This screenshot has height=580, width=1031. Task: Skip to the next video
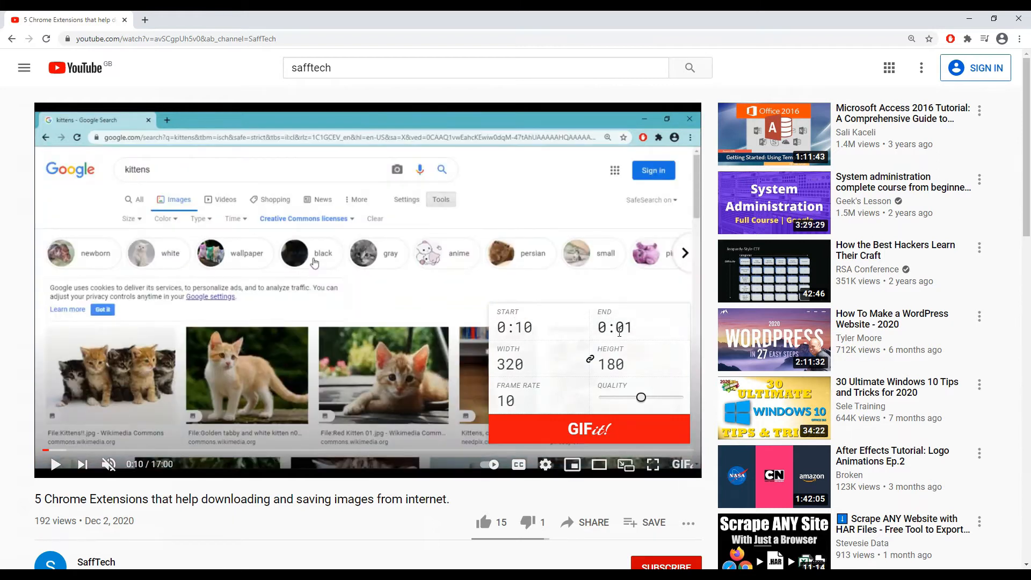coord(82,465)
